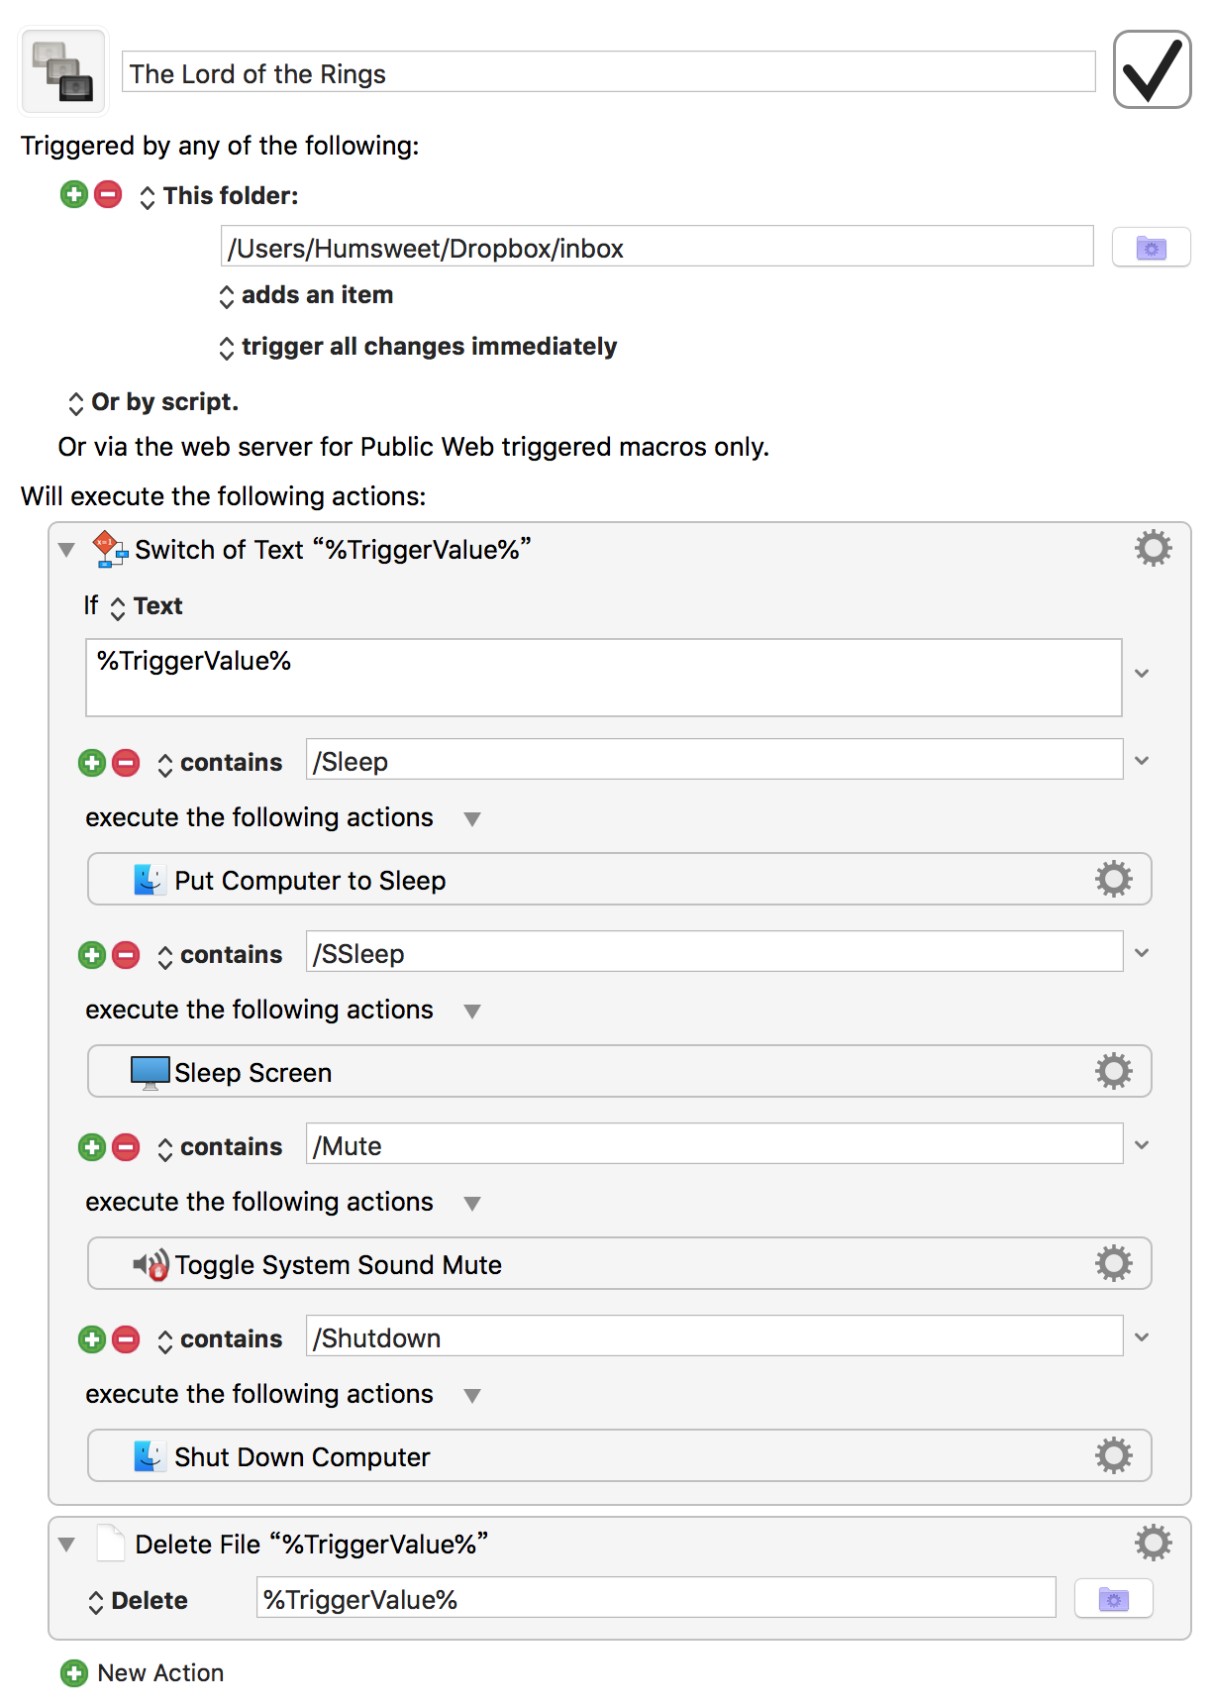Image resolution: width=1212 pixels, height=1708 pixels.
Task: Browse file for the Delete path field
Action: (1113, 1599)
